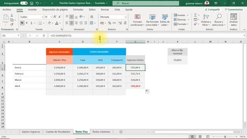This screenshot has width=247, height=139.
Task: Switch to the Insertar ribbon tab
Action: (32, 9)
